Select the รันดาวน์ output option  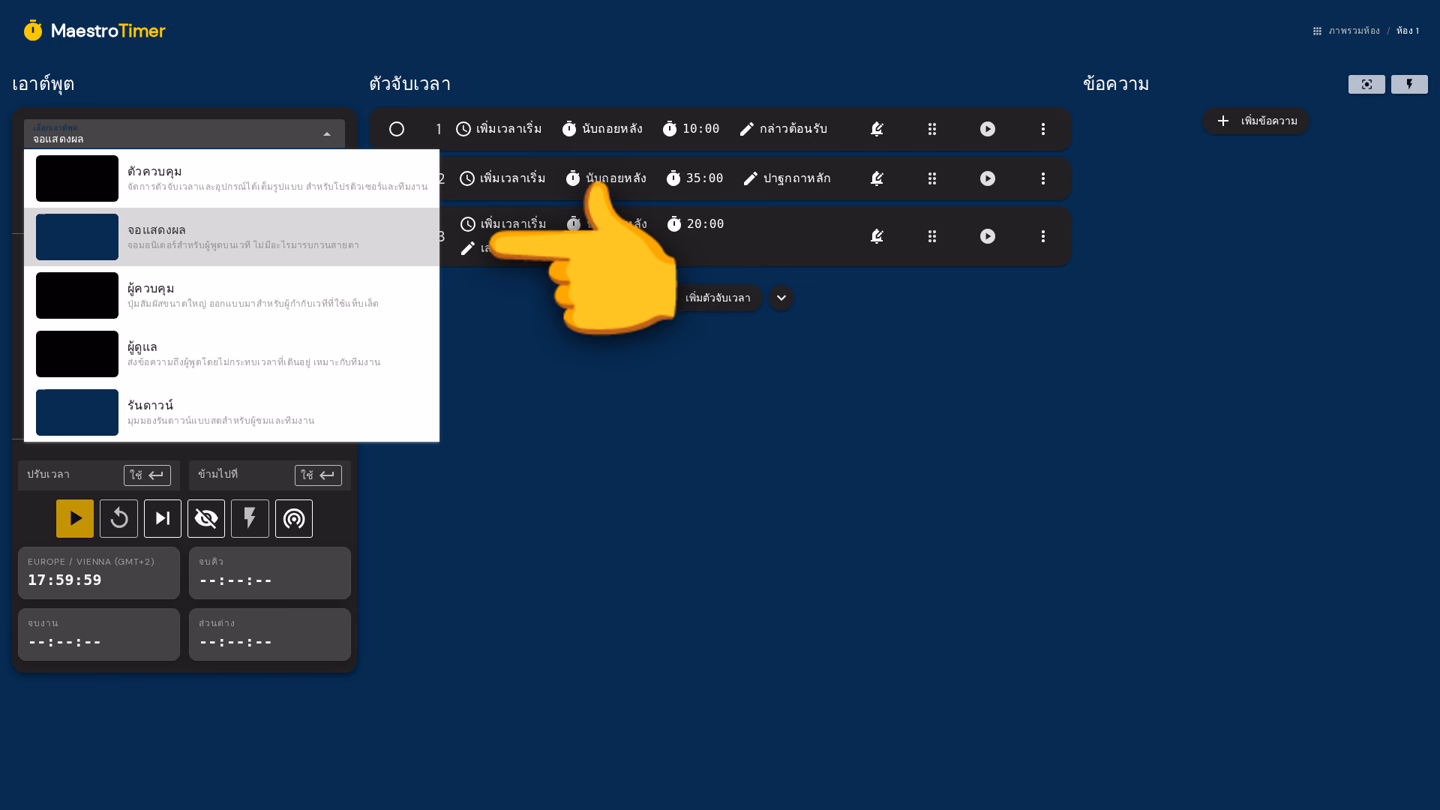coord(232,412)
